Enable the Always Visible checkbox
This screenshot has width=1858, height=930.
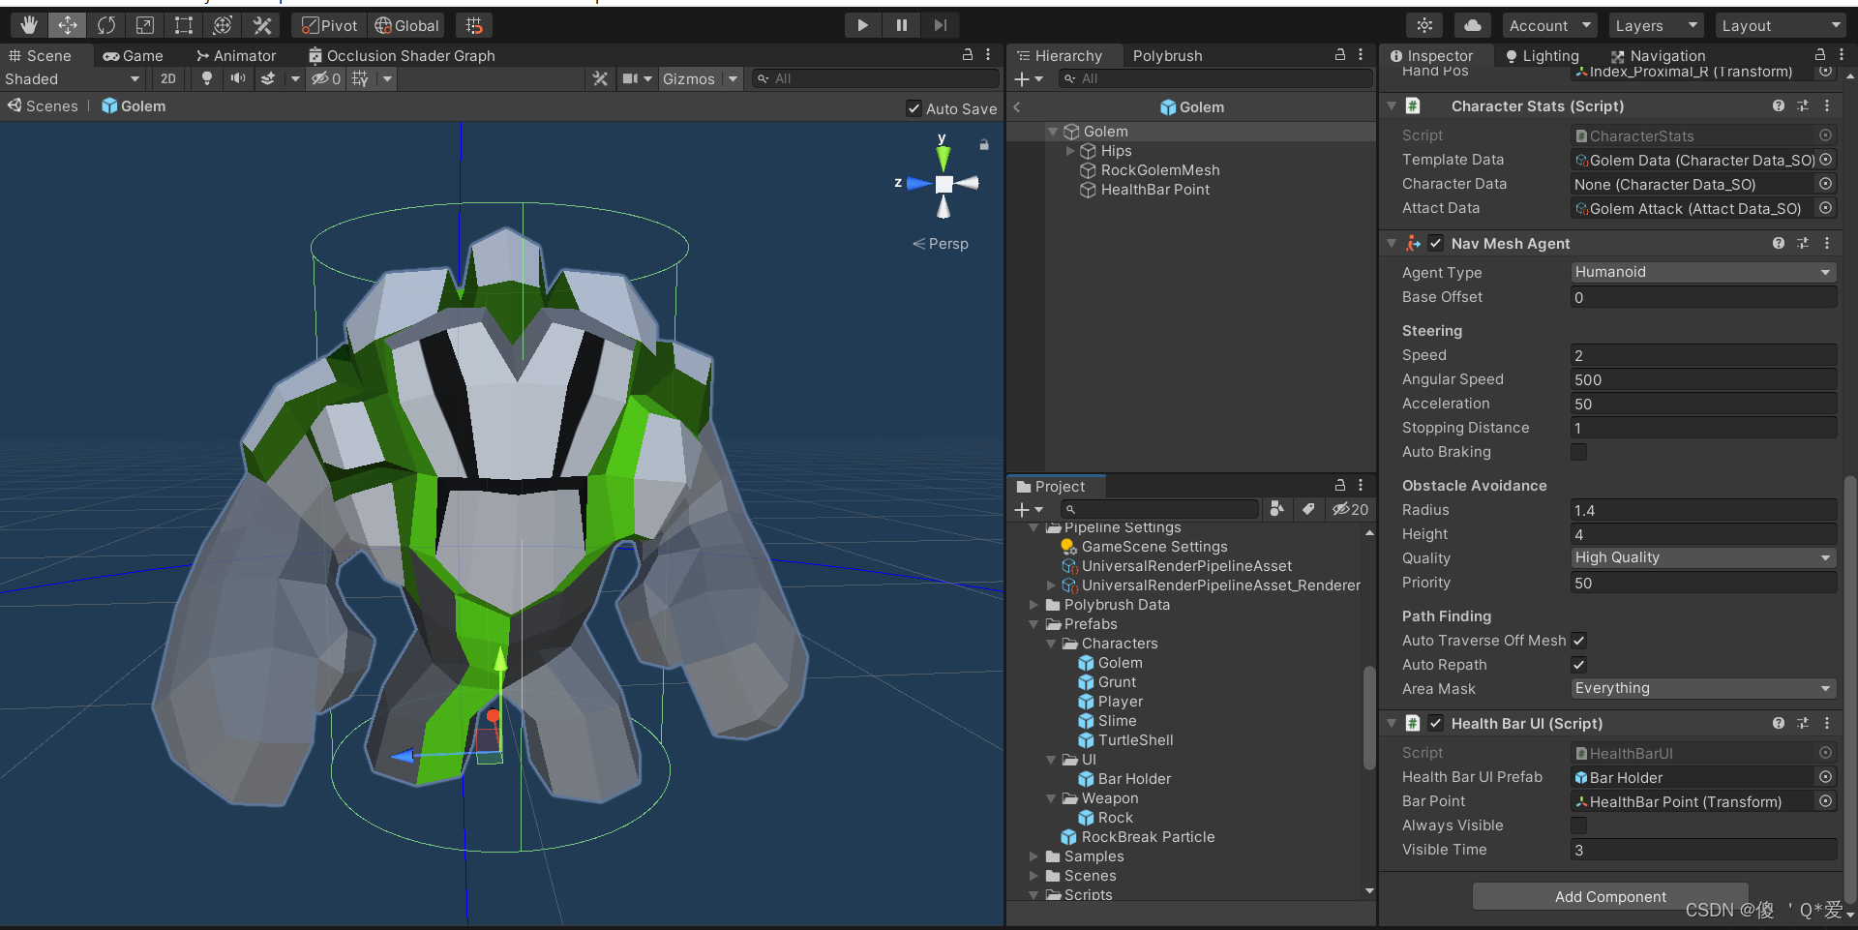point(1578,825)
